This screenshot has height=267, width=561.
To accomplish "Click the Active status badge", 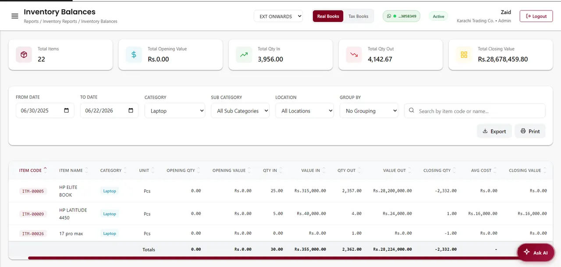I will point(438,16).
